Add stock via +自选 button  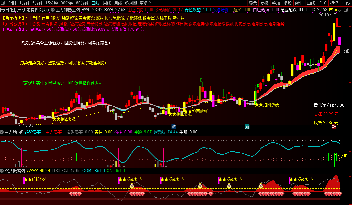pyautogui.click(x=346, y=3)
